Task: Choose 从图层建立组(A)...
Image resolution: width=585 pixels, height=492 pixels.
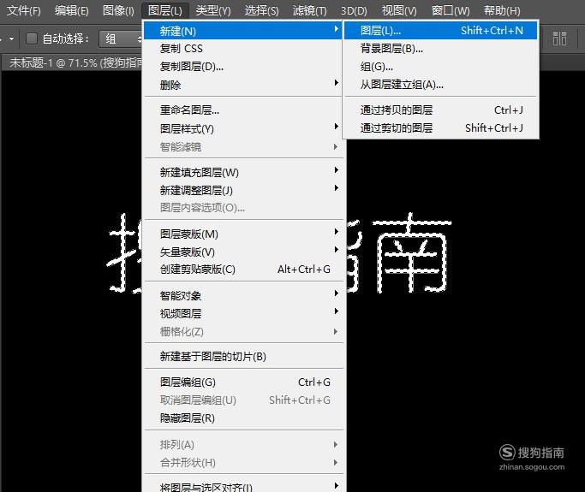Action: 440,85
